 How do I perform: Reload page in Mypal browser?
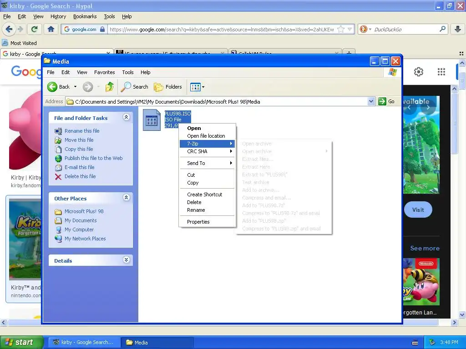[34, 29]
